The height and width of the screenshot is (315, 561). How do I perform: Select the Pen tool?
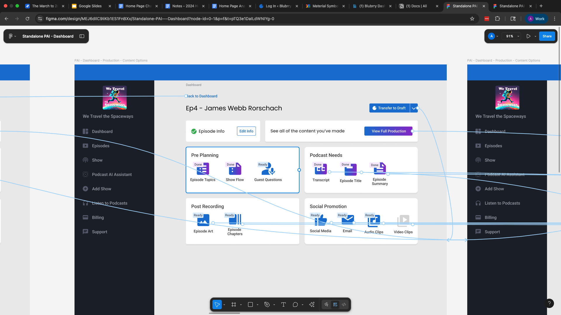[x=267, y=304]
